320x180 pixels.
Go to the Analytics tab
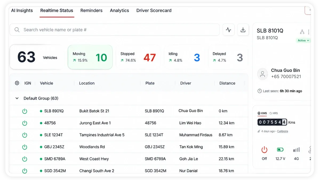(x=119, y=11)
